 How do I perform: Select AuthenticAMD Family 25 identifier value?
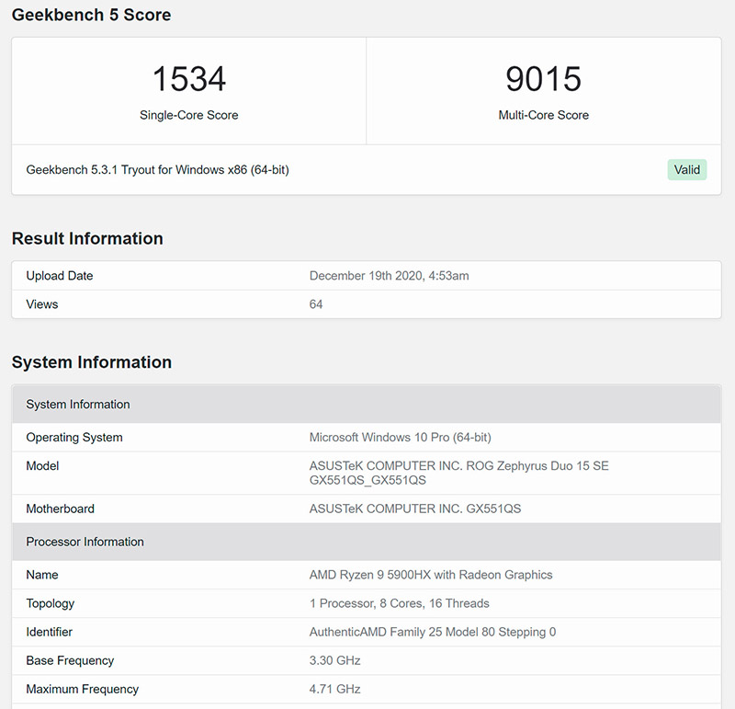pyautogui.click(x=433, y=632)
